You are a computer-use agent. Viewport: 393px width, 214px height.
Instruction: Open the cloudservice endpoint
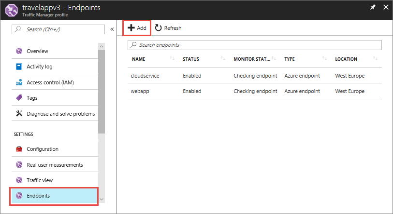[x=145, y=76]
